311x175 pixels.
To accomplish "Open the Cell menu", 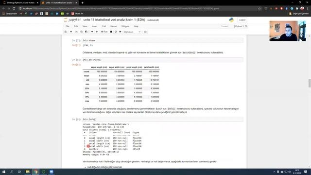I will point(104,26).
